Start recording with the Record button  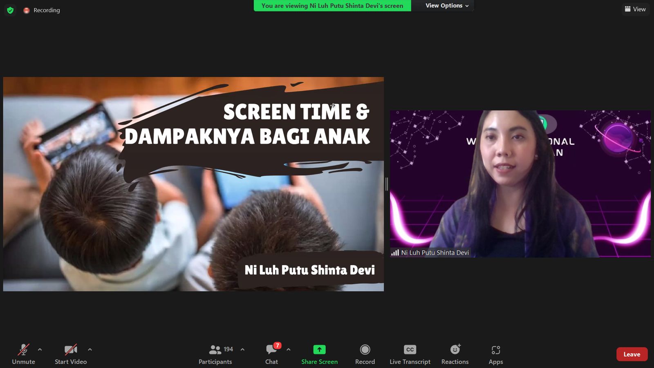click(365, 354)
